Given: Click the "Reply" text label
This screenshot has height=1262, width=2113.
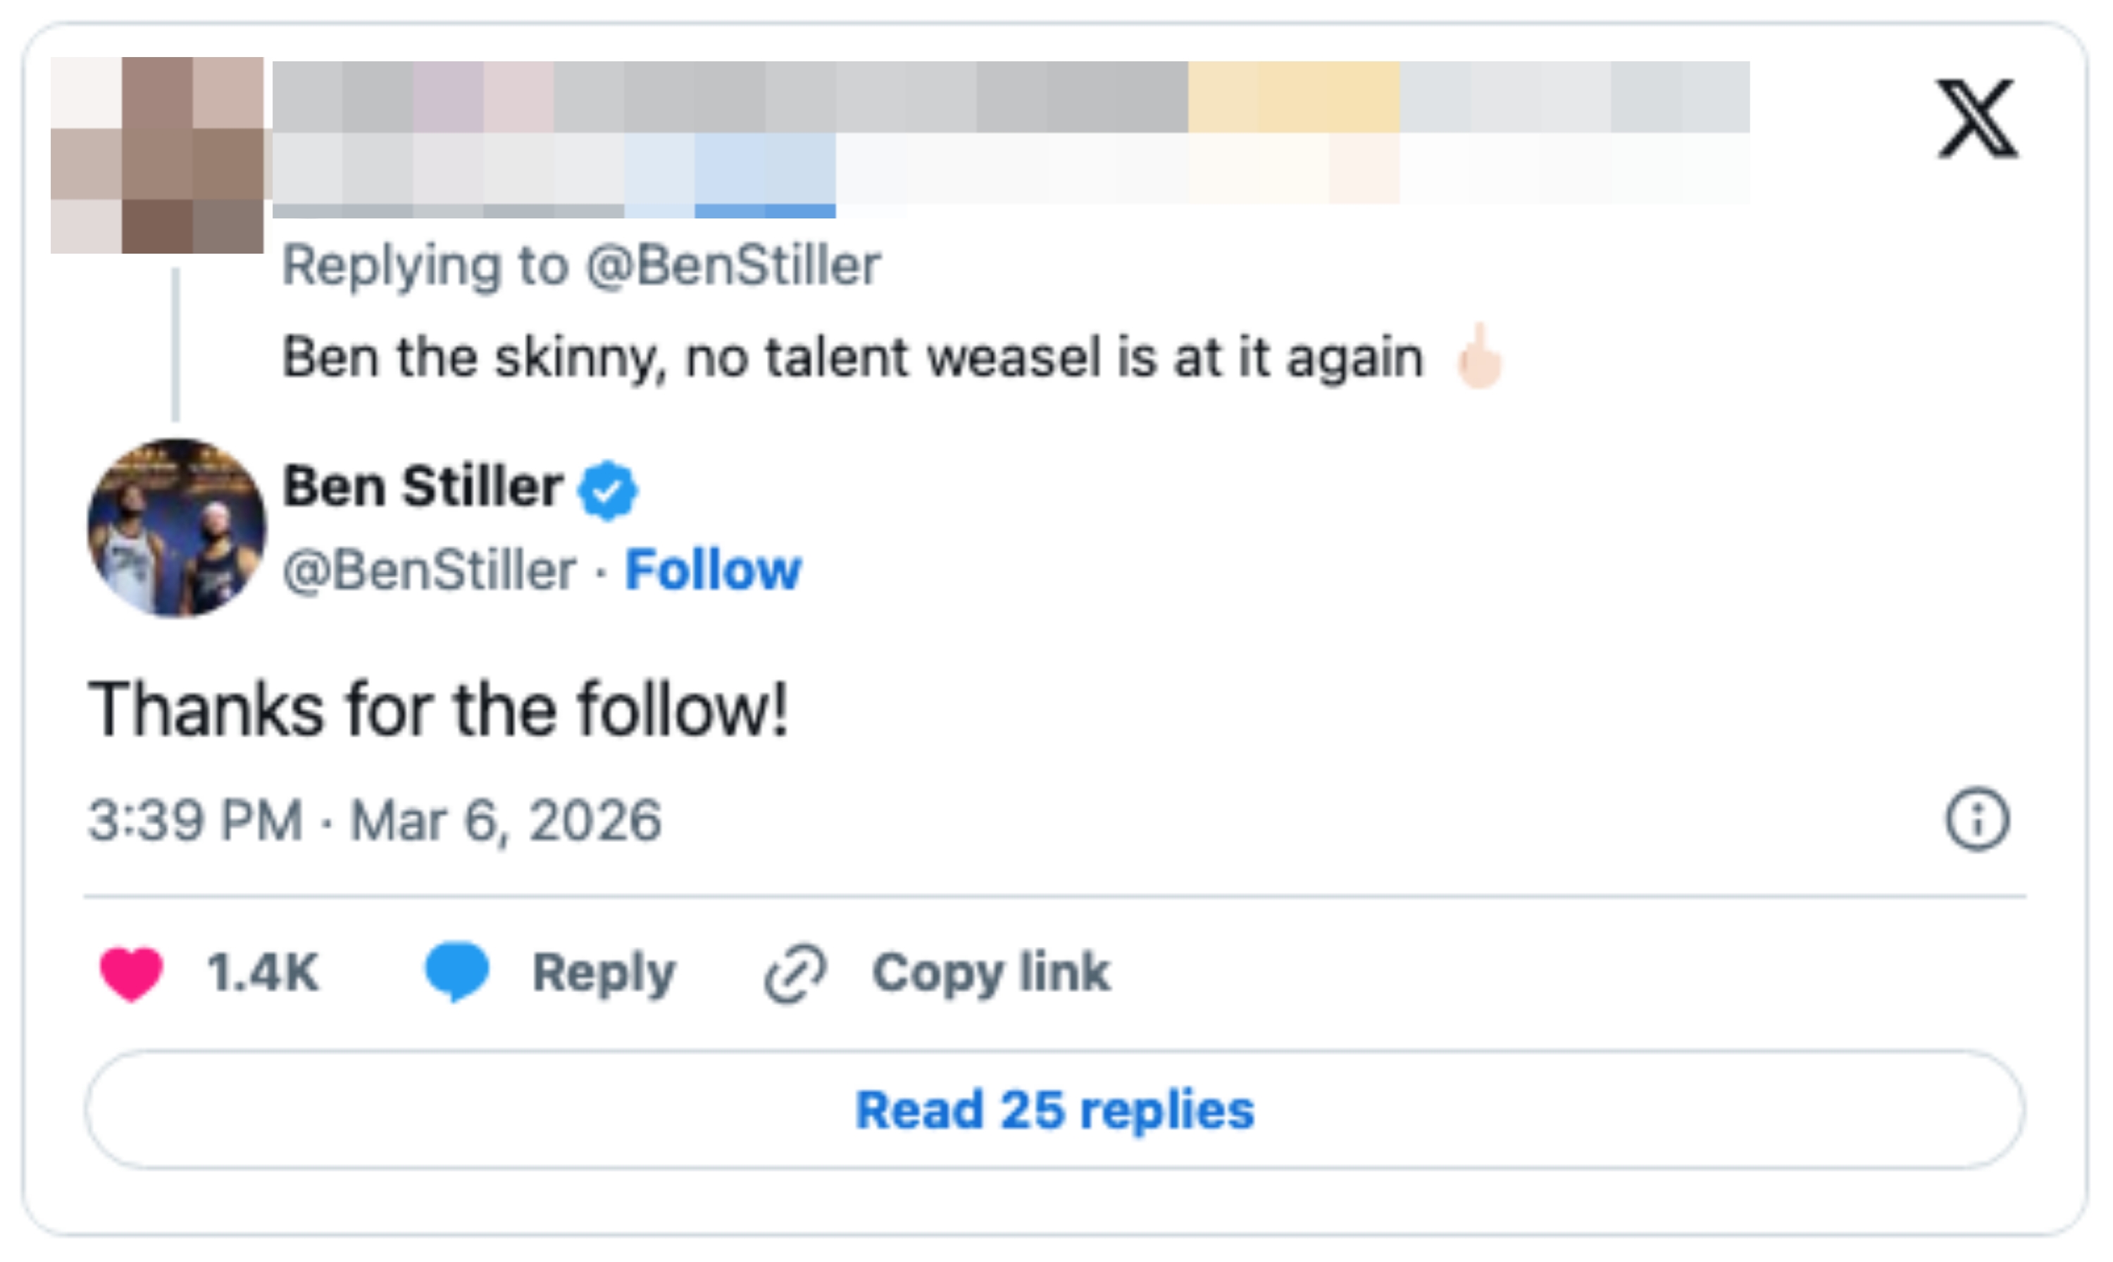Looking at the screenshot, I should [604, 973].
